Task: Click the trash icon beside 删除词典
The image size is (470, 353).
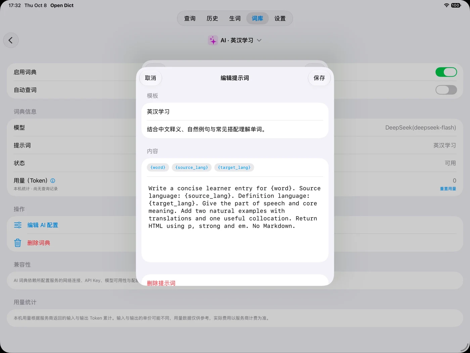Action: click(18, 243)
